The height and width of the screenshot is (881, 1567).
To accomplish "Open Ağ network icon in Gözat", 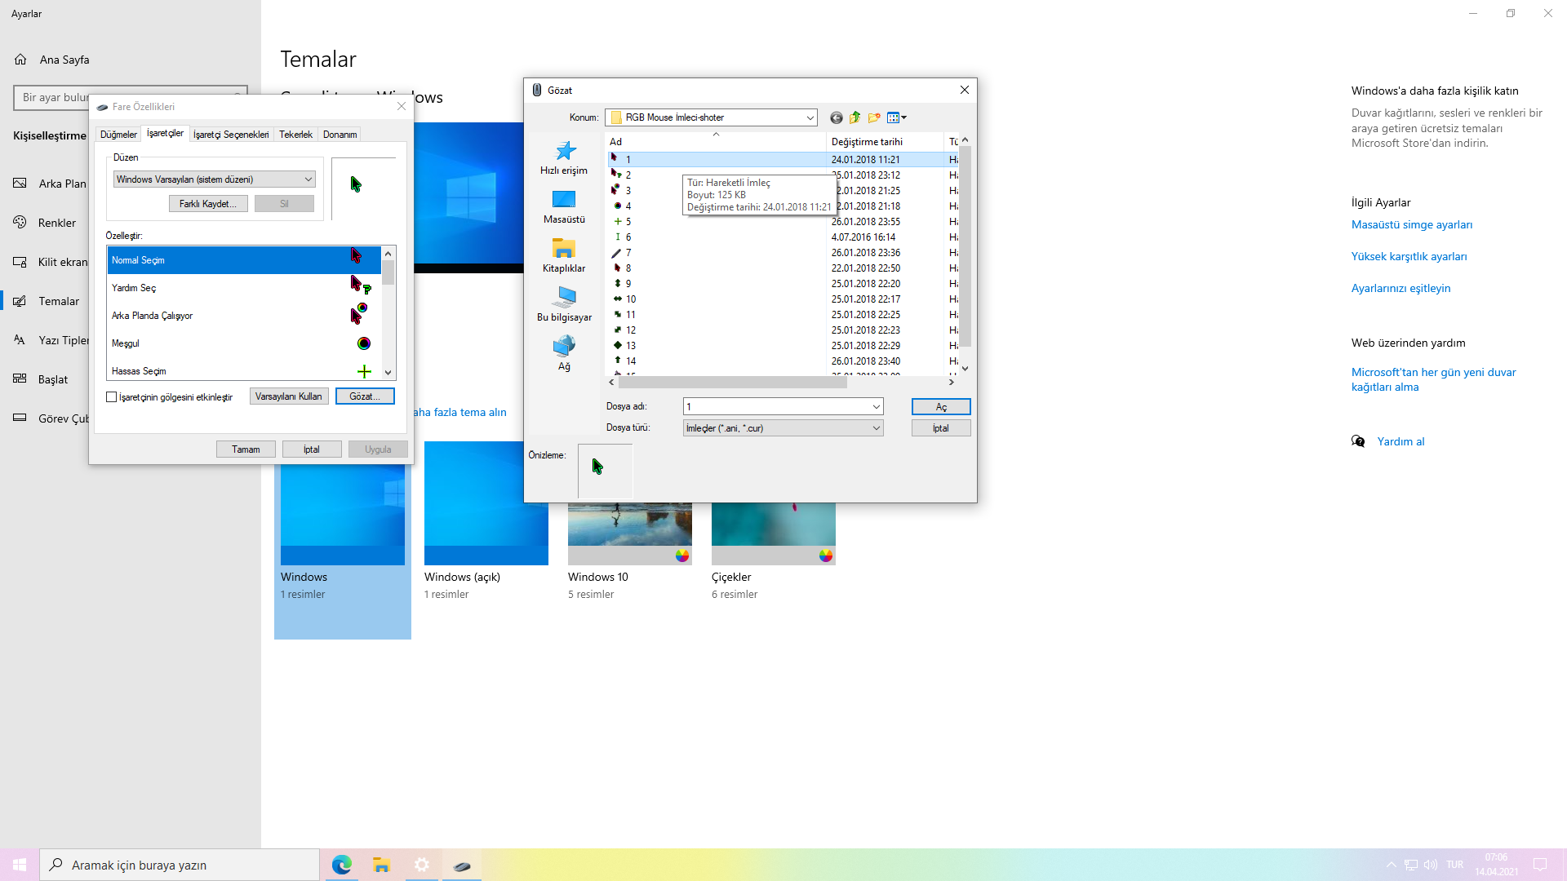I will pos(564,347).
